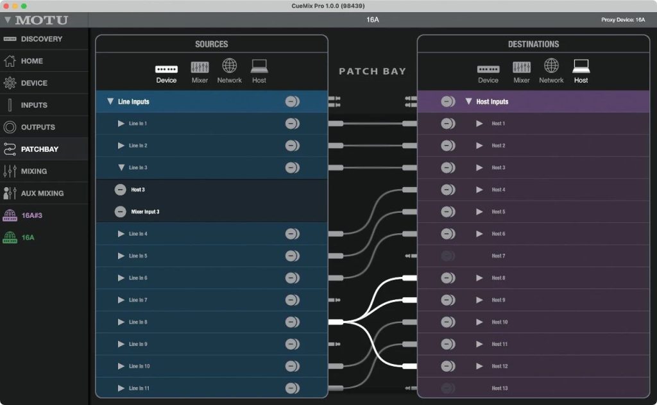657x405 pixels.
Task: Click Line In 8 cable connector plug
Action: [x=336, y=322]
